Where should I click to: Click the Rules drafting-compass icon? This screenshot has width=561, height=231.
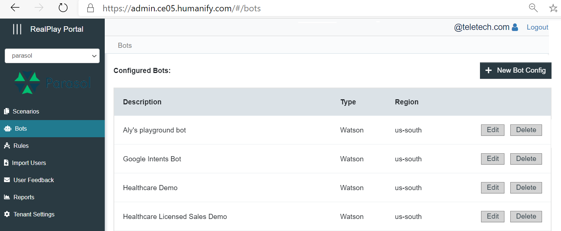click(x=7, y=146)
